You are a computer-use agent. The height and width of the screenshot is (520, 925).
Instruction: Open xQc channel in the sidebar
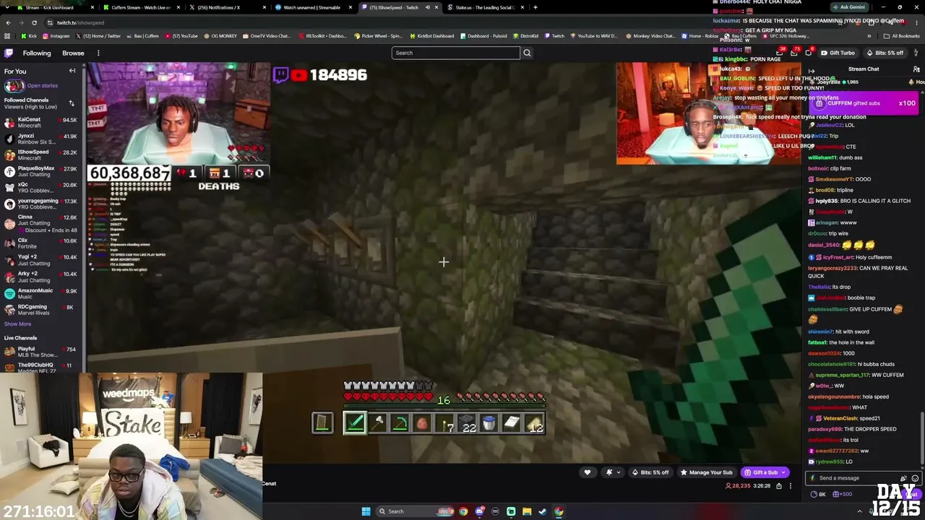tap(40, 188)
